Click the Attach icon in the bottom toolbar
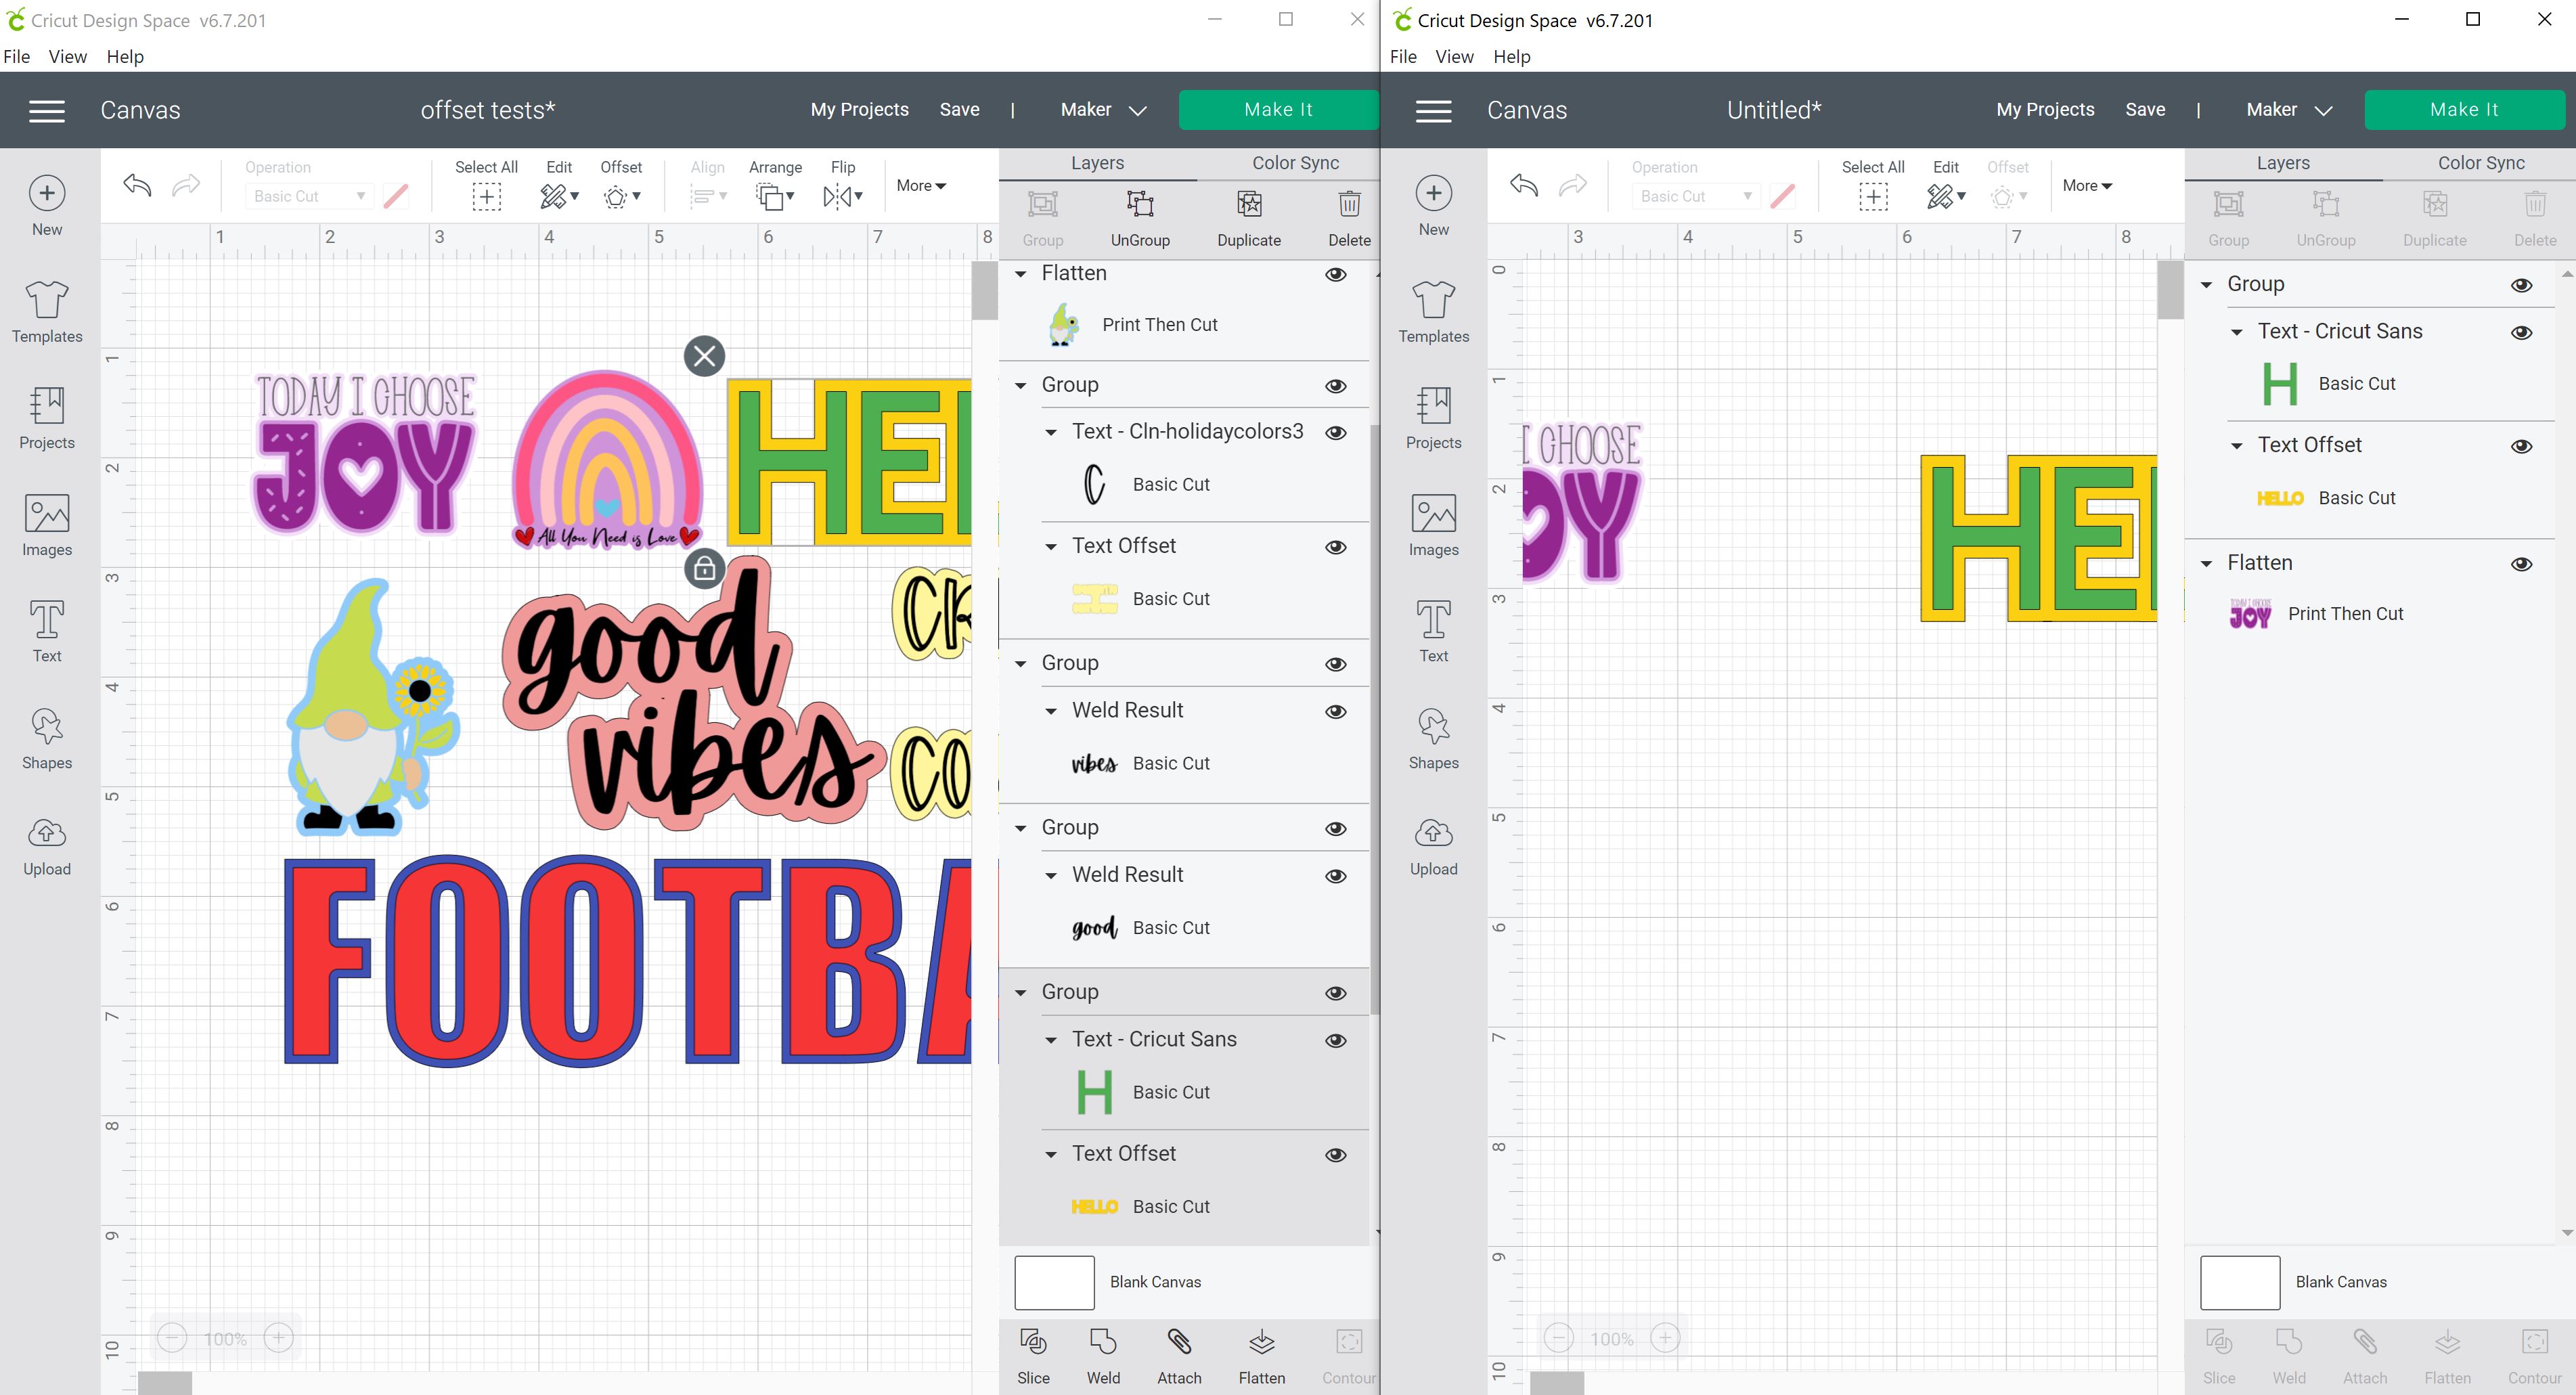The image size is (2576, 1395). pos(1179,1355)
